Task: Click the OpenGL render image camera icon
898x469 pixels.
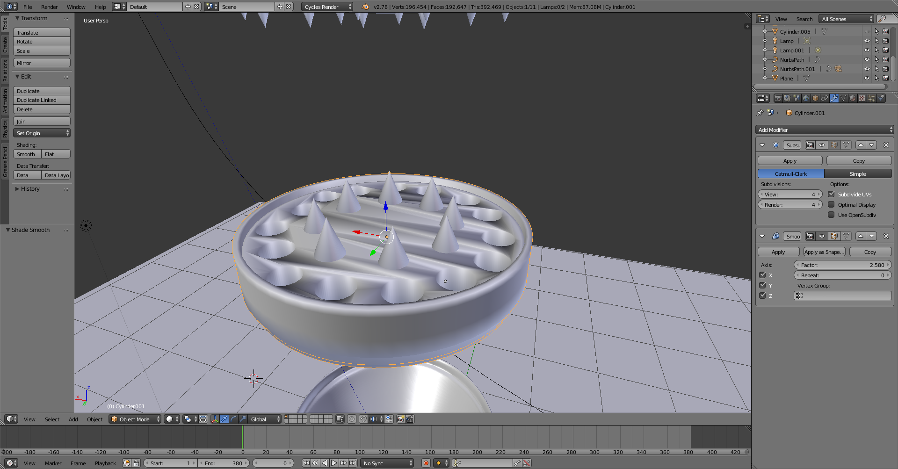Action: [x=400, y=419]
